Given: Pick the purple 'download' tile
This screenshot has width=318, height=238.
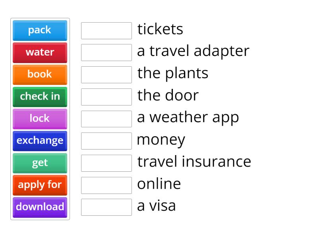Looking at the screenshot, I should (x=40, y=207).
